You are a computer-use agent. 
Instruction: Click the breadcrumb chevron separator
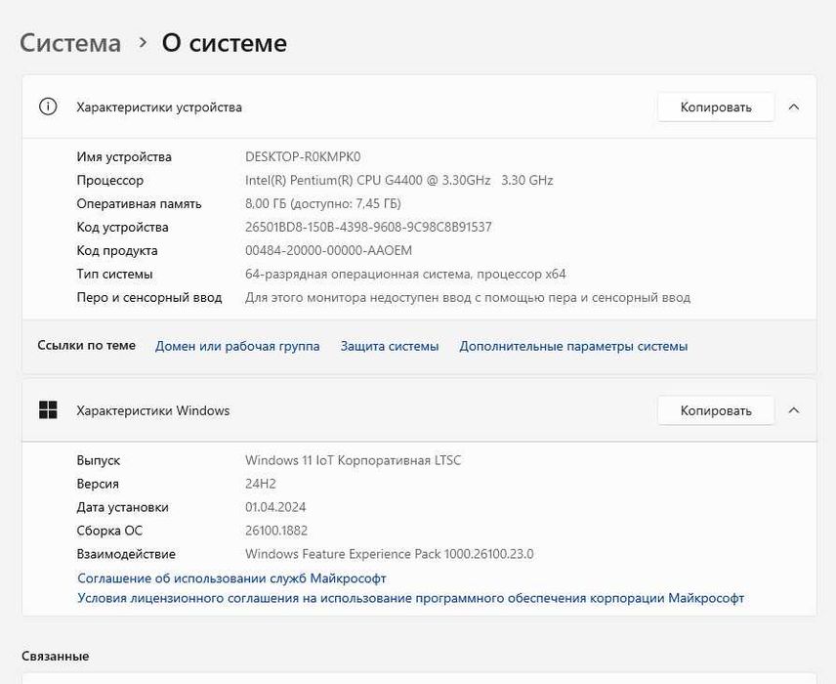tap(142, 42)
